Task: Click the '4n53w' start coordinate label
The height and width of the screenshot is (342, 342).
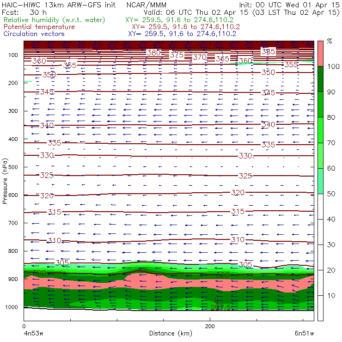Action: pos(33,333)
